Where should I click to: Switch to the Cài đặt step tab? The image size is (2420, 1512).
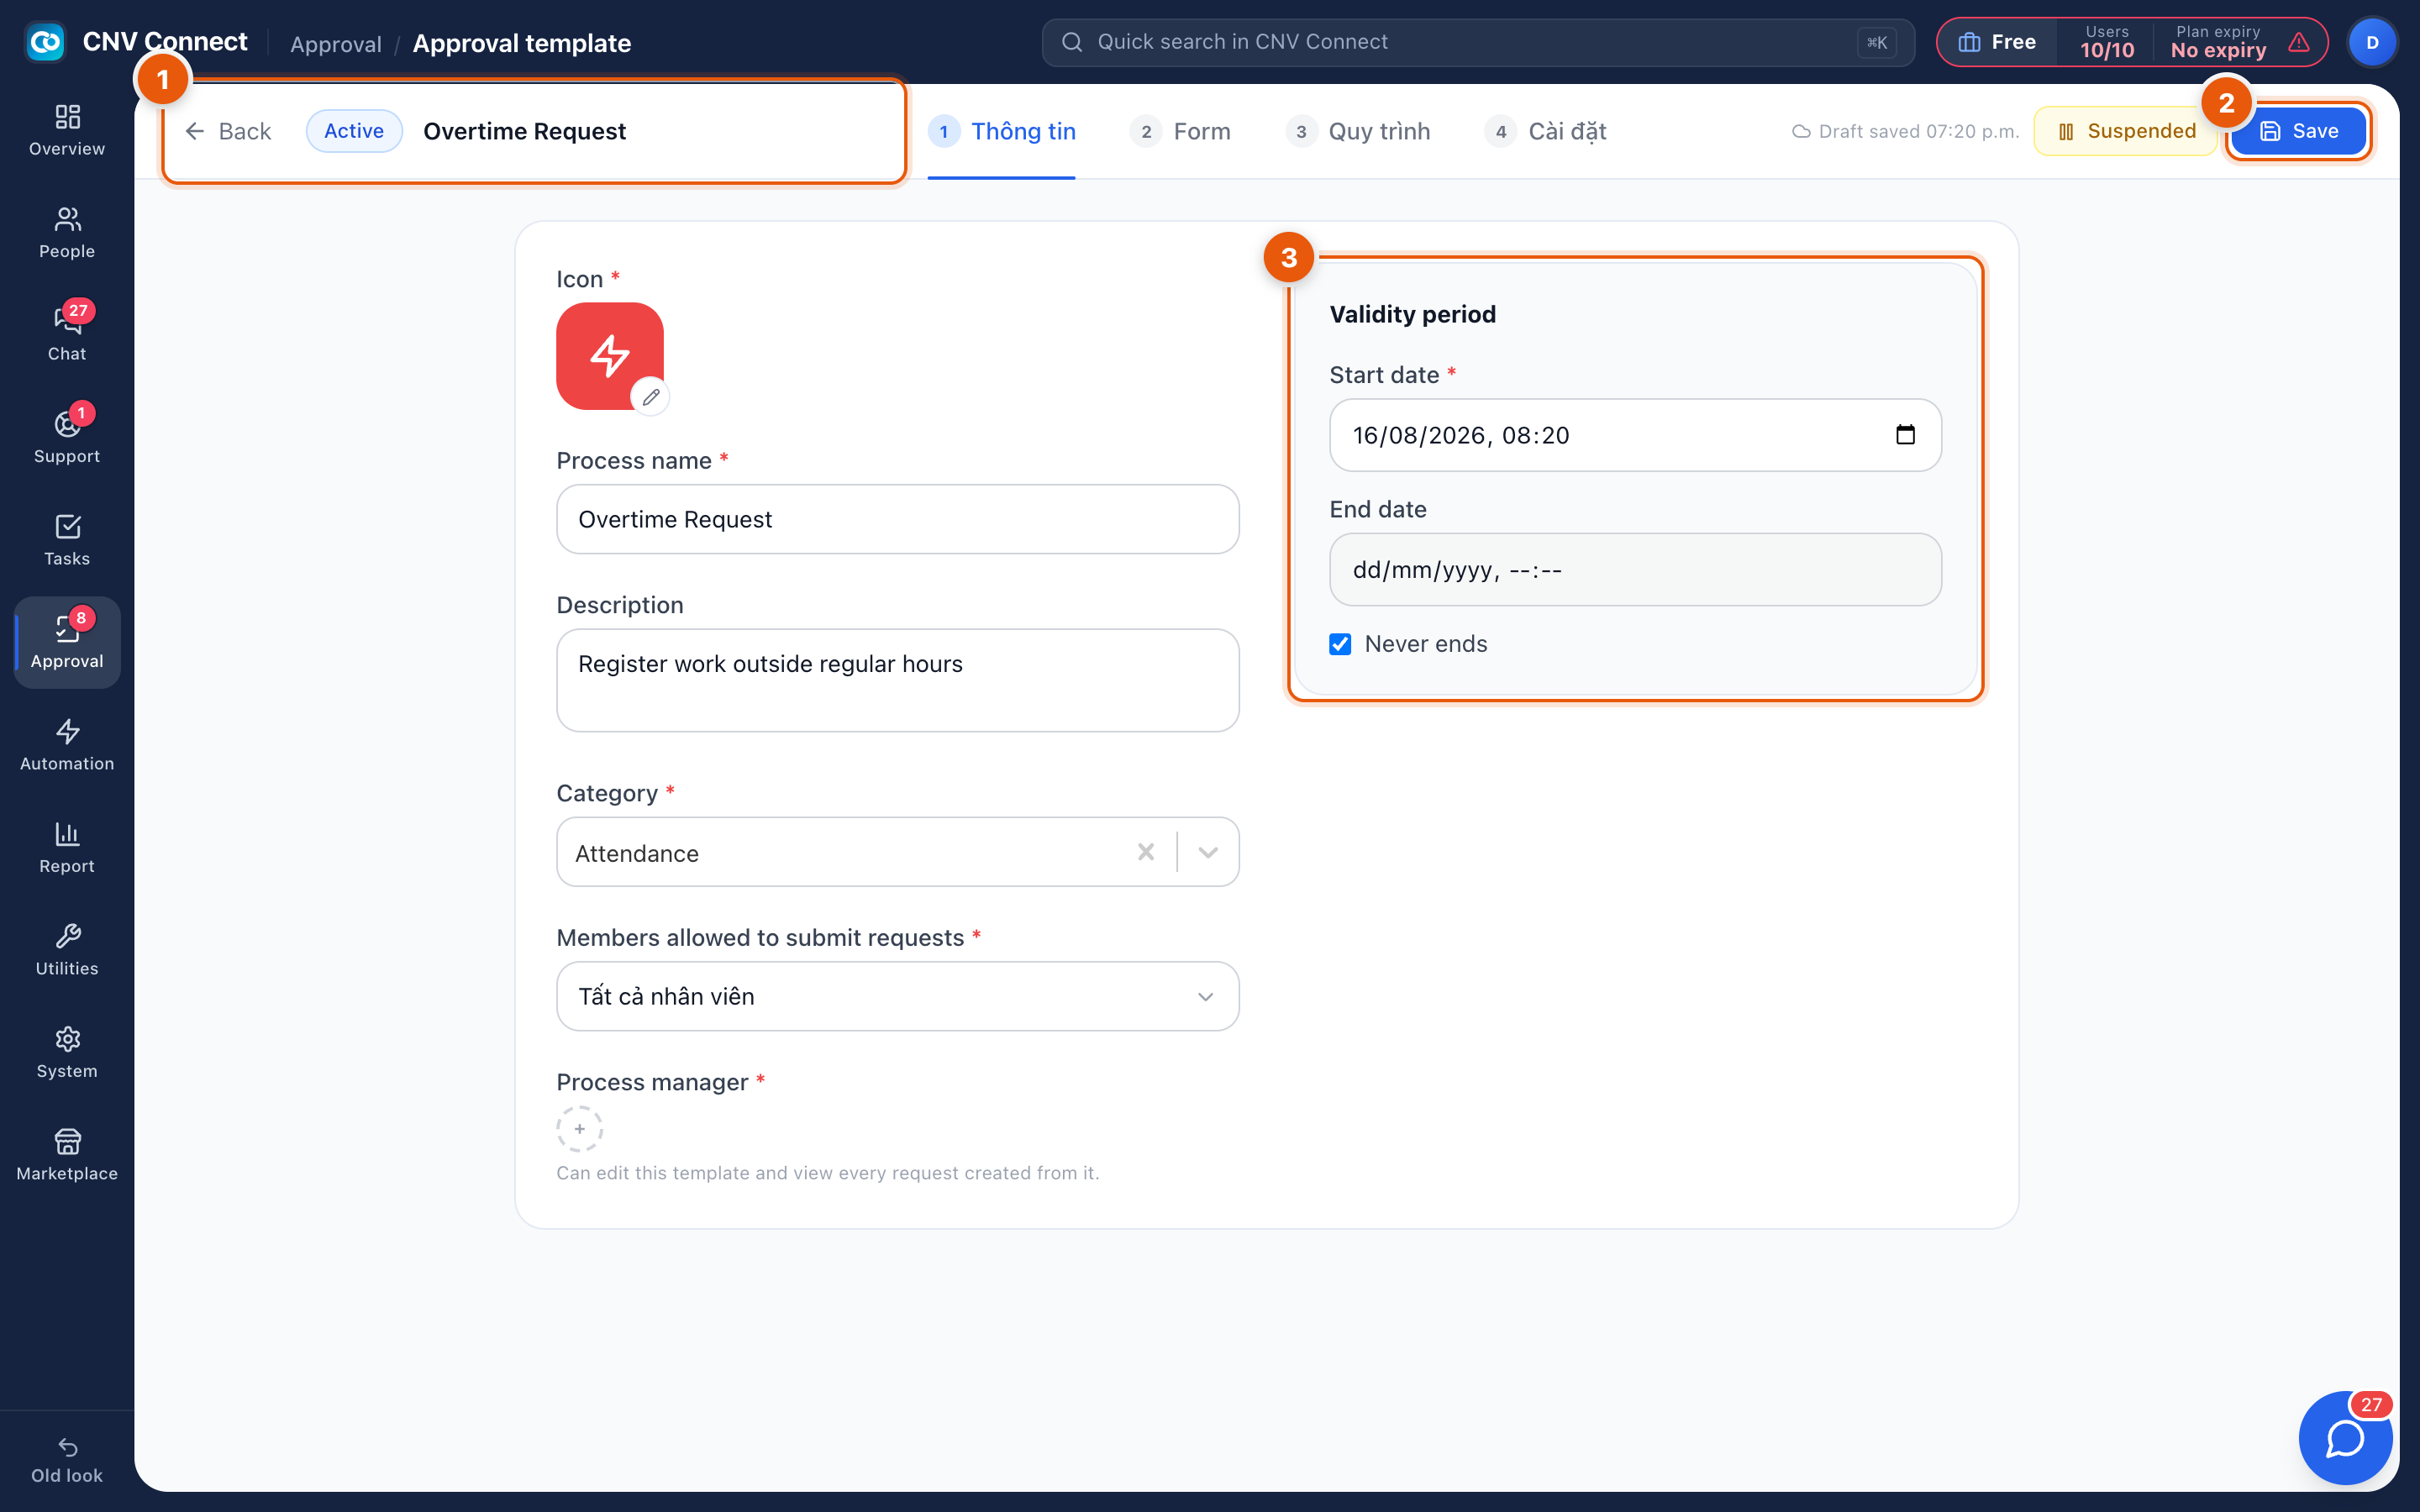click(x=1546, y=131)
